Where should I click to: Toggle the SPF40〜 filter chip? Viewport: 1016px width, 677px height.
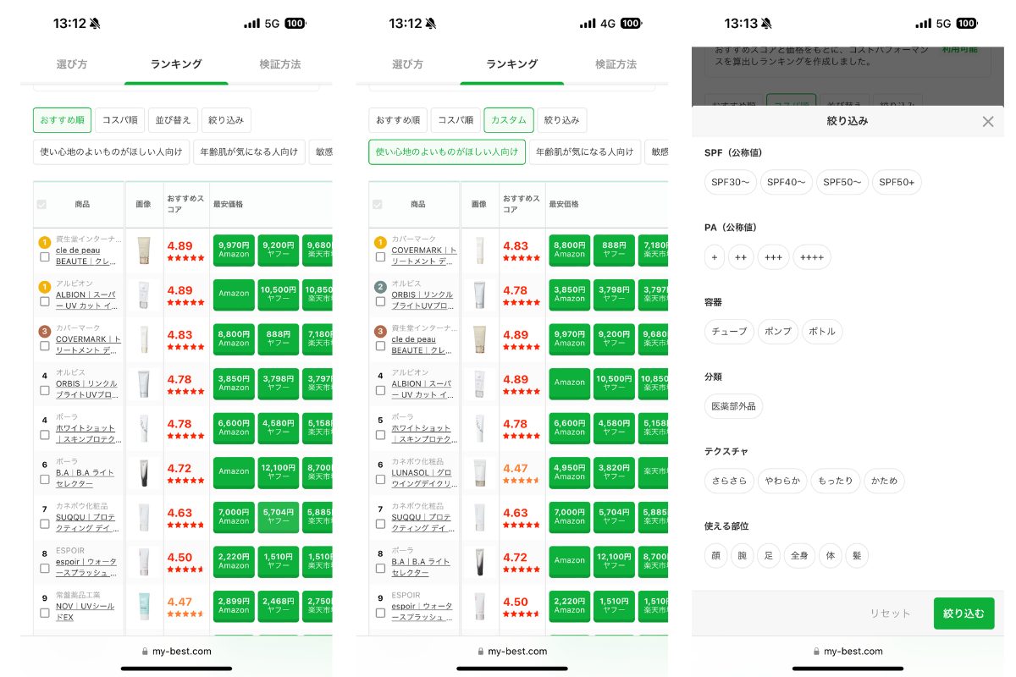tap(787, 182)
